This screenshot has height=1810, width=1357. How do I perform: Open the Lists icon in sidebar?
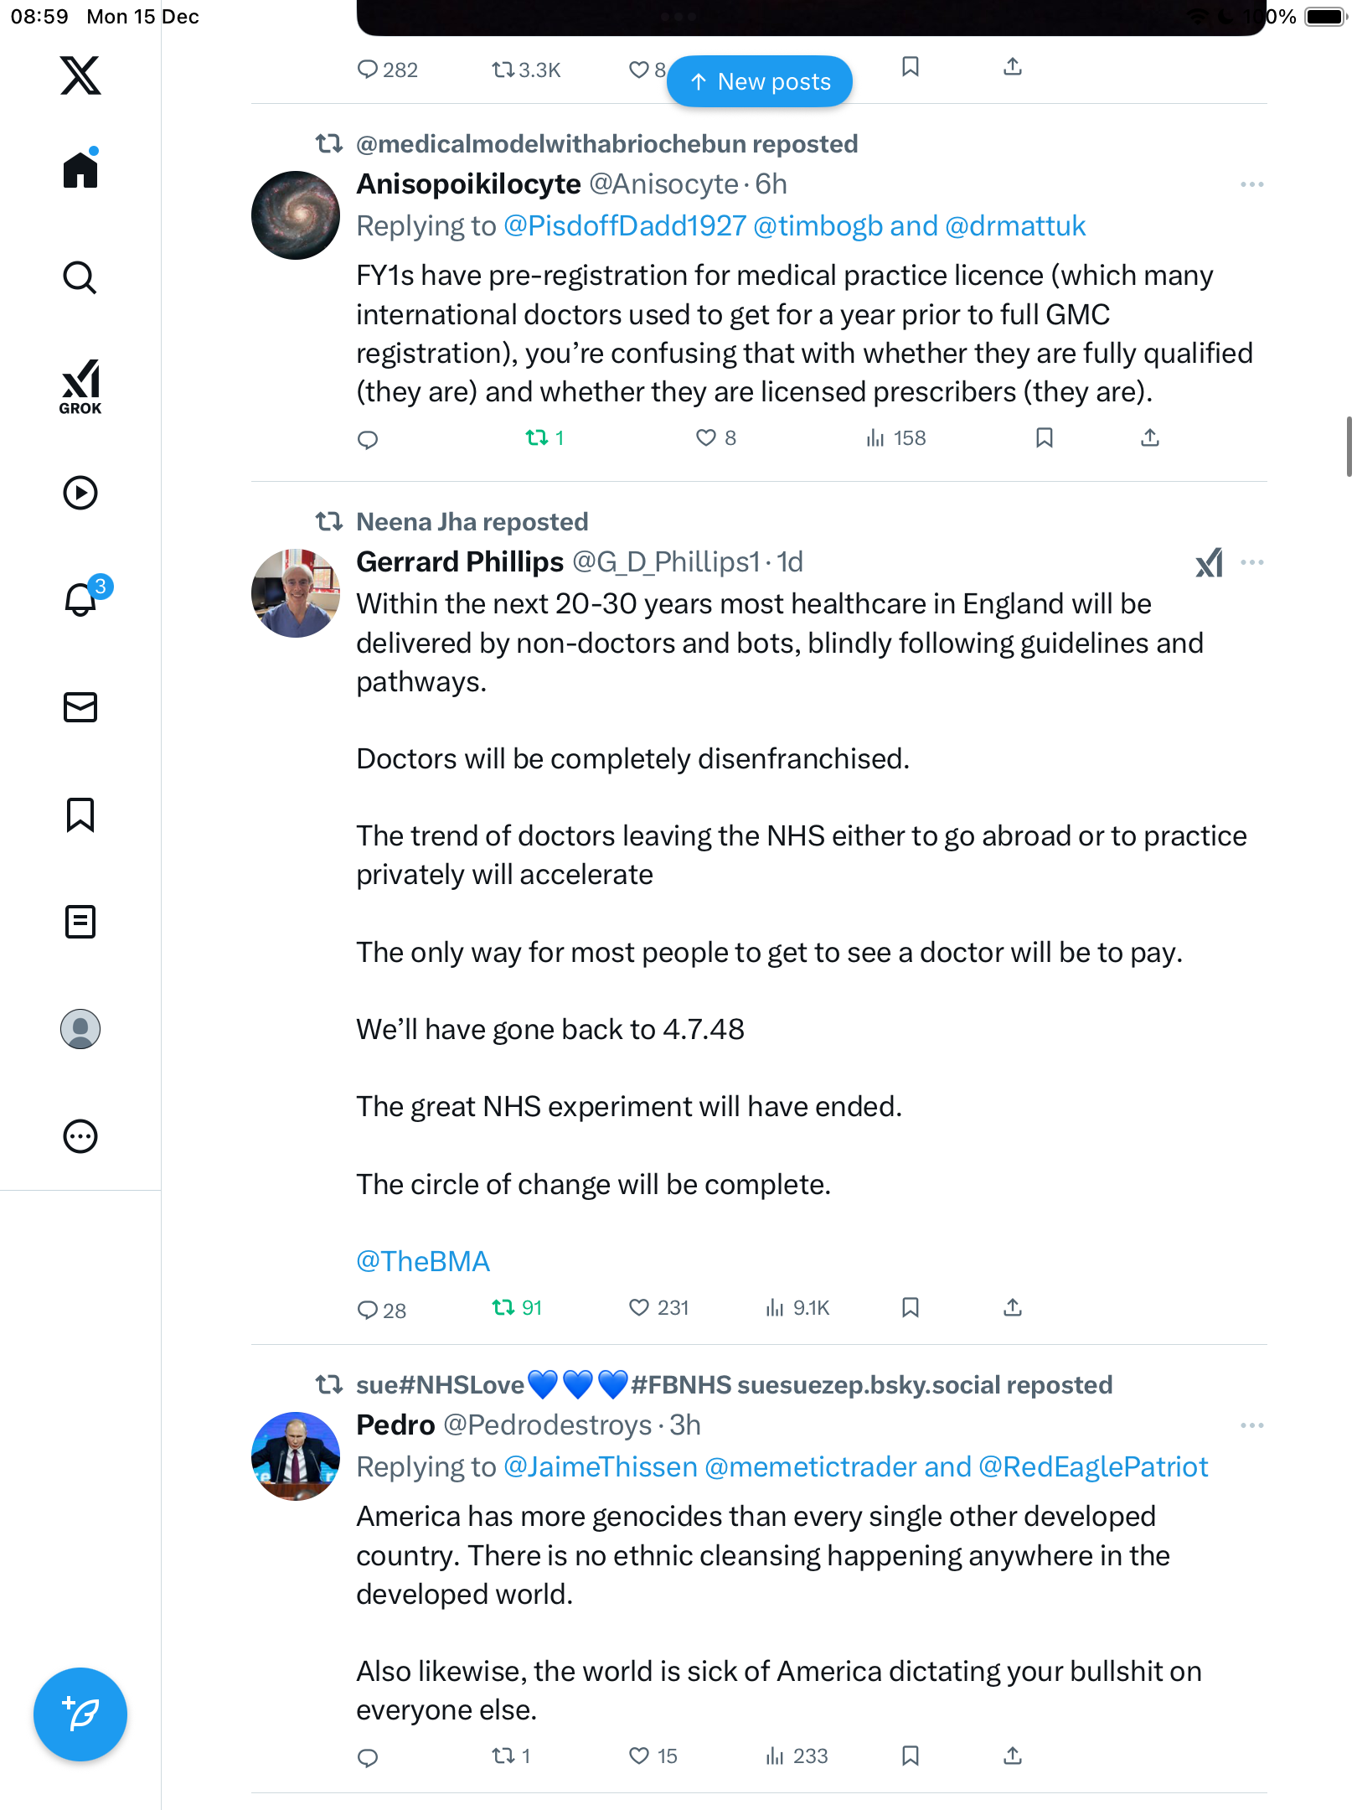[x=80, y=922]
